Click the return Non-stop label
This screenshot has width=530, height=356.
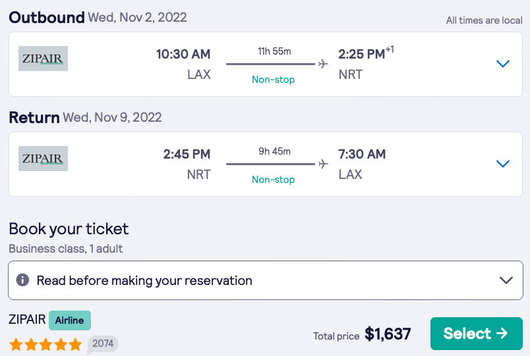click(273, 180)
